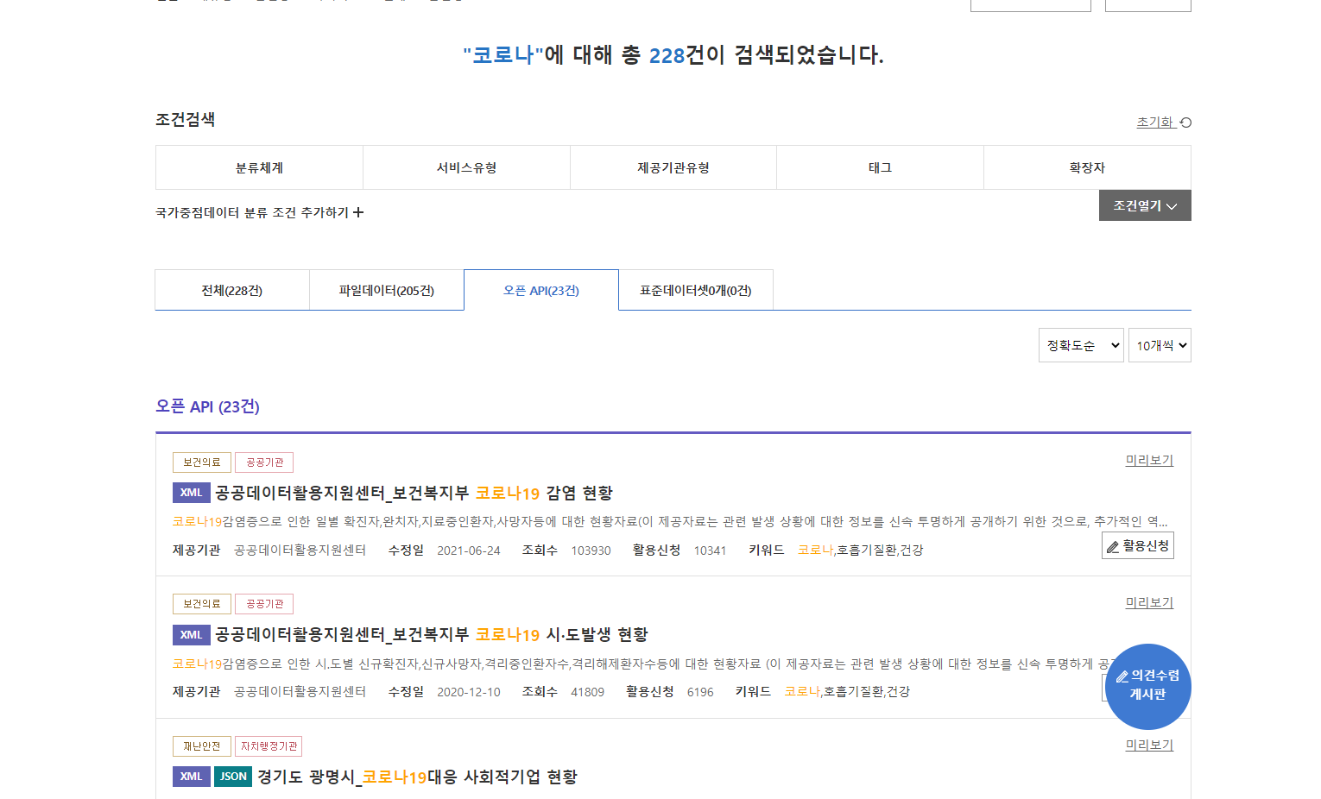Open the 태그 filter category
The width and height of the screenshot is (1321, 799).
click(x=880, y=167)
